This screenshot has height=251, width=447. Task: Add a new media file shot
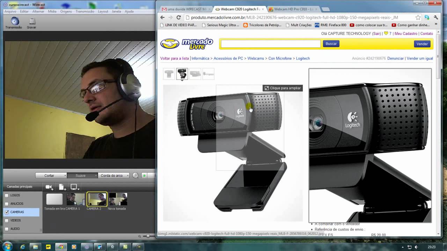(x=62, y=187)
